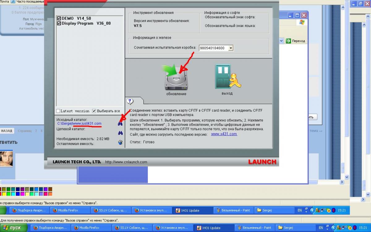Image resolution: width=371 pixels, height=232 pixels.
Task: Click the LAUNCH TECH CO., LTD. footer text
Action: (x=77, y=162)
